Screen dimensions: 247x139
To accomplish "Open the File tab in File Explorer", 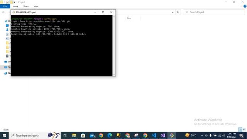I will click(5, 6).
